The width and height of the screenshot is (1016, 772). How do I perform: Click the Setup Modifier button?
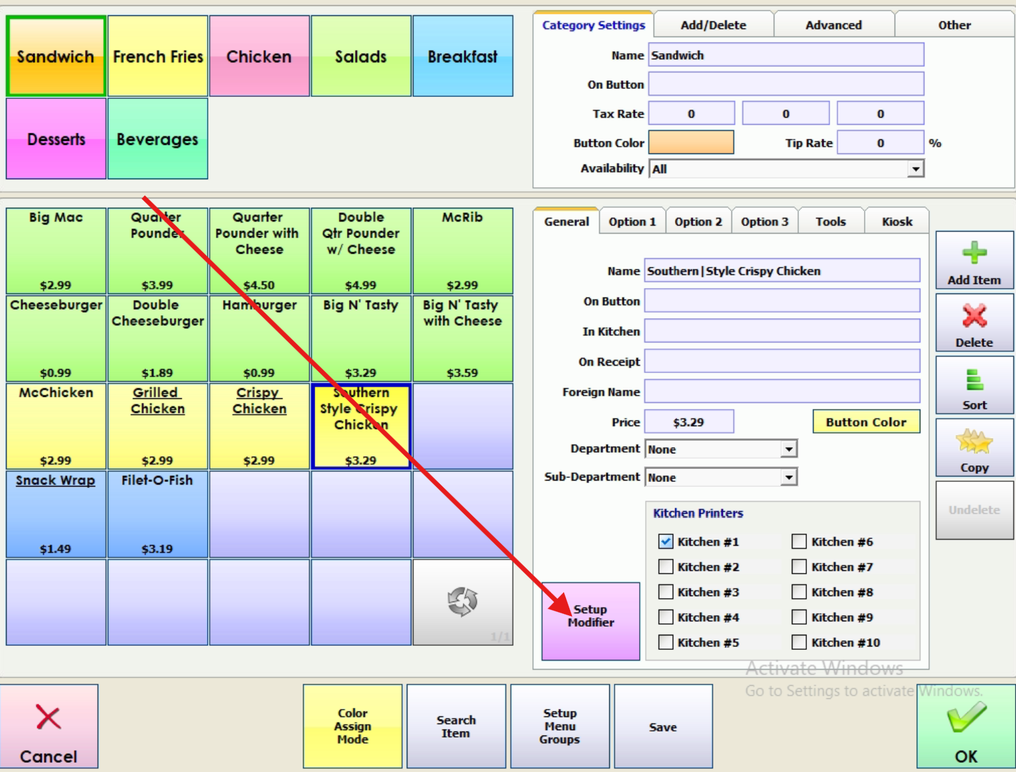point(591,621)
